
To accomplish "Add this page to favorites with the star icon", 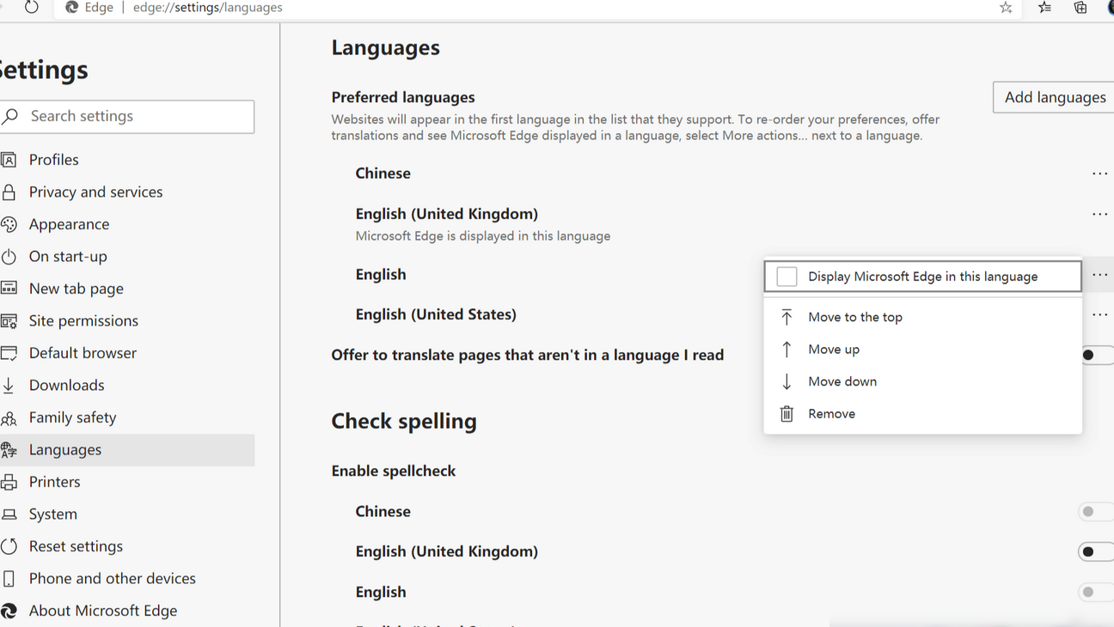I will point(1006,8).
